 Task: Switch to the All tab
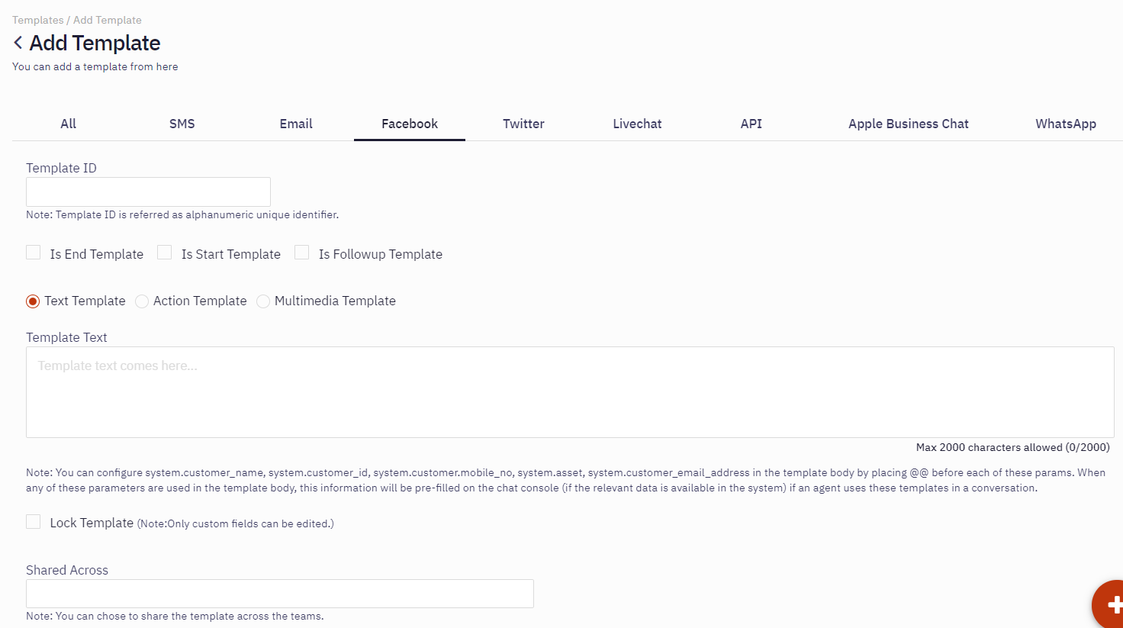pyautogui.click(x=69, y=124)
